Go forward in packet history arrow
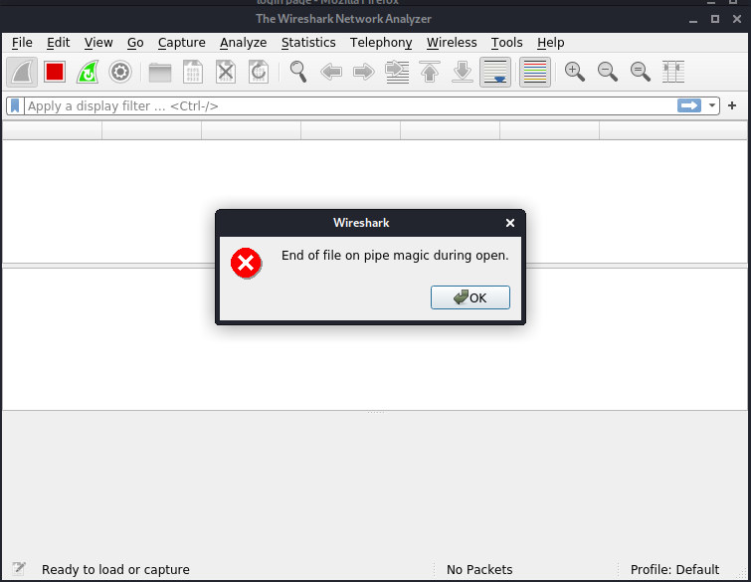Viewport: 751px width, 582px height. pos(364,73)
